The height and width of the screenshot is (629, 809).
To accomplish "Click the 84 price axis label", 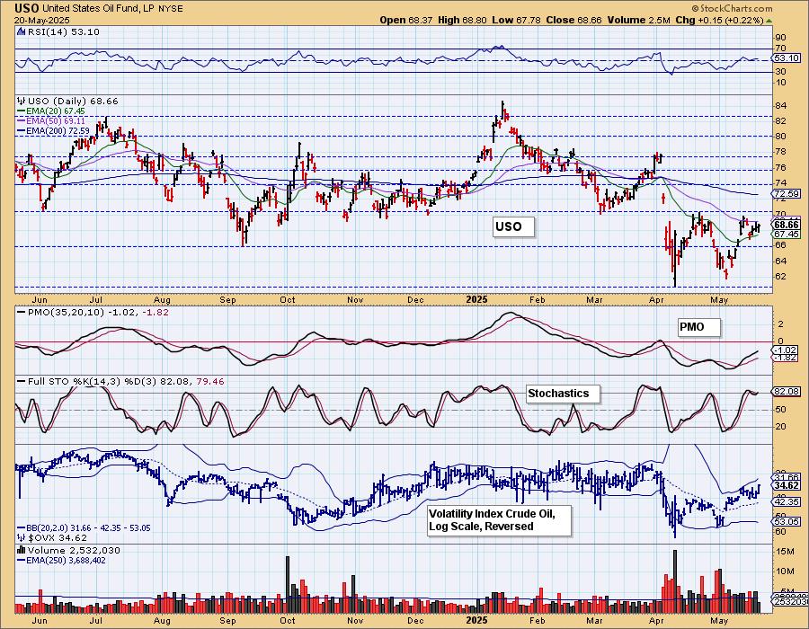I will (780, 106).
